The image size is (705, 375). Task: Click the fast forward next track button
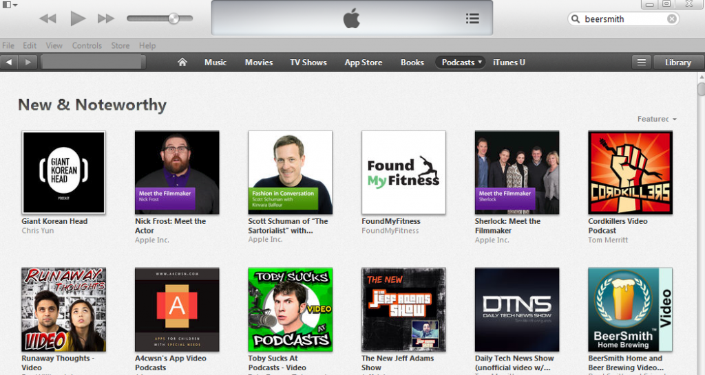pos(106,19)
